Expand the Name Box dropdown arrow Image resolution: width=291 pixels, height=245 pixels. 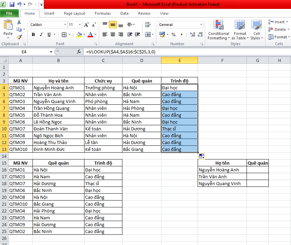51,52
